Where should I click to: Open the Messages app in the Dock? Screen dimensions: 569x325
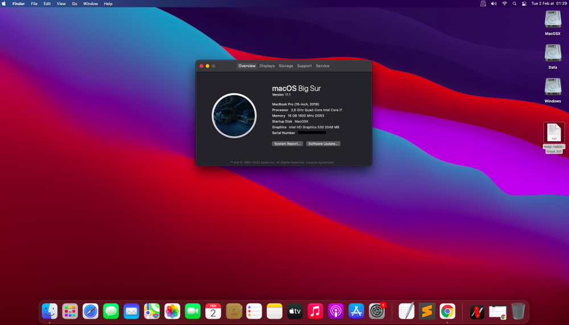[111, 311]
